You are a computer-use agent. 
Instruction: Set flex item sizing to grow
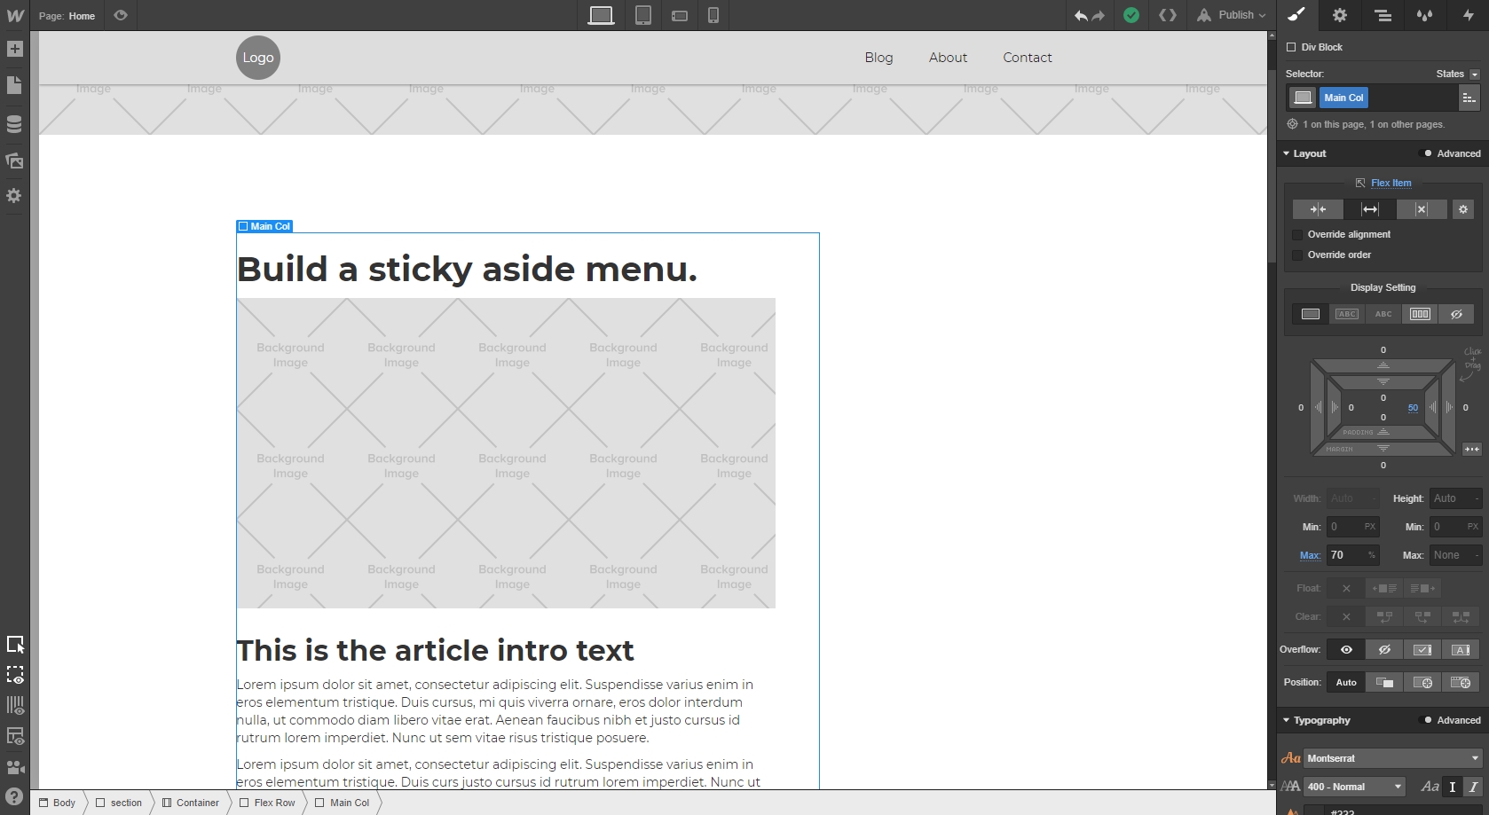[1370, 209]
